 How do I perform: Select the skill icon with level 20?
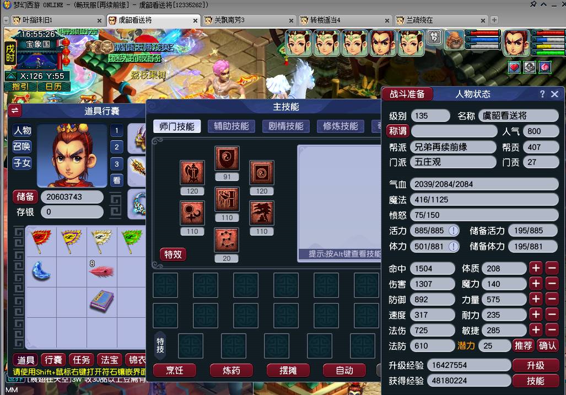227,239
